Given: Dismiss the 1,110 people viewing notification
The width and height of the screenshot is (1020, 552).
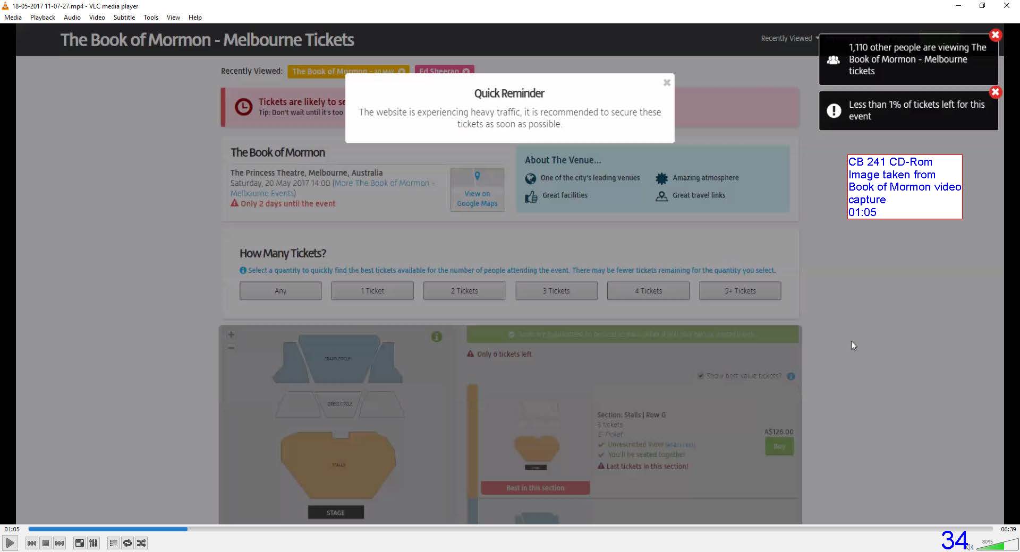Looking at the screenshot, I should point(995,35).
